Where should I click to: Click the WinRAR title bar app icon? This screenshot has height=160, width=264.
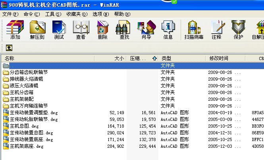click(4, 5)
